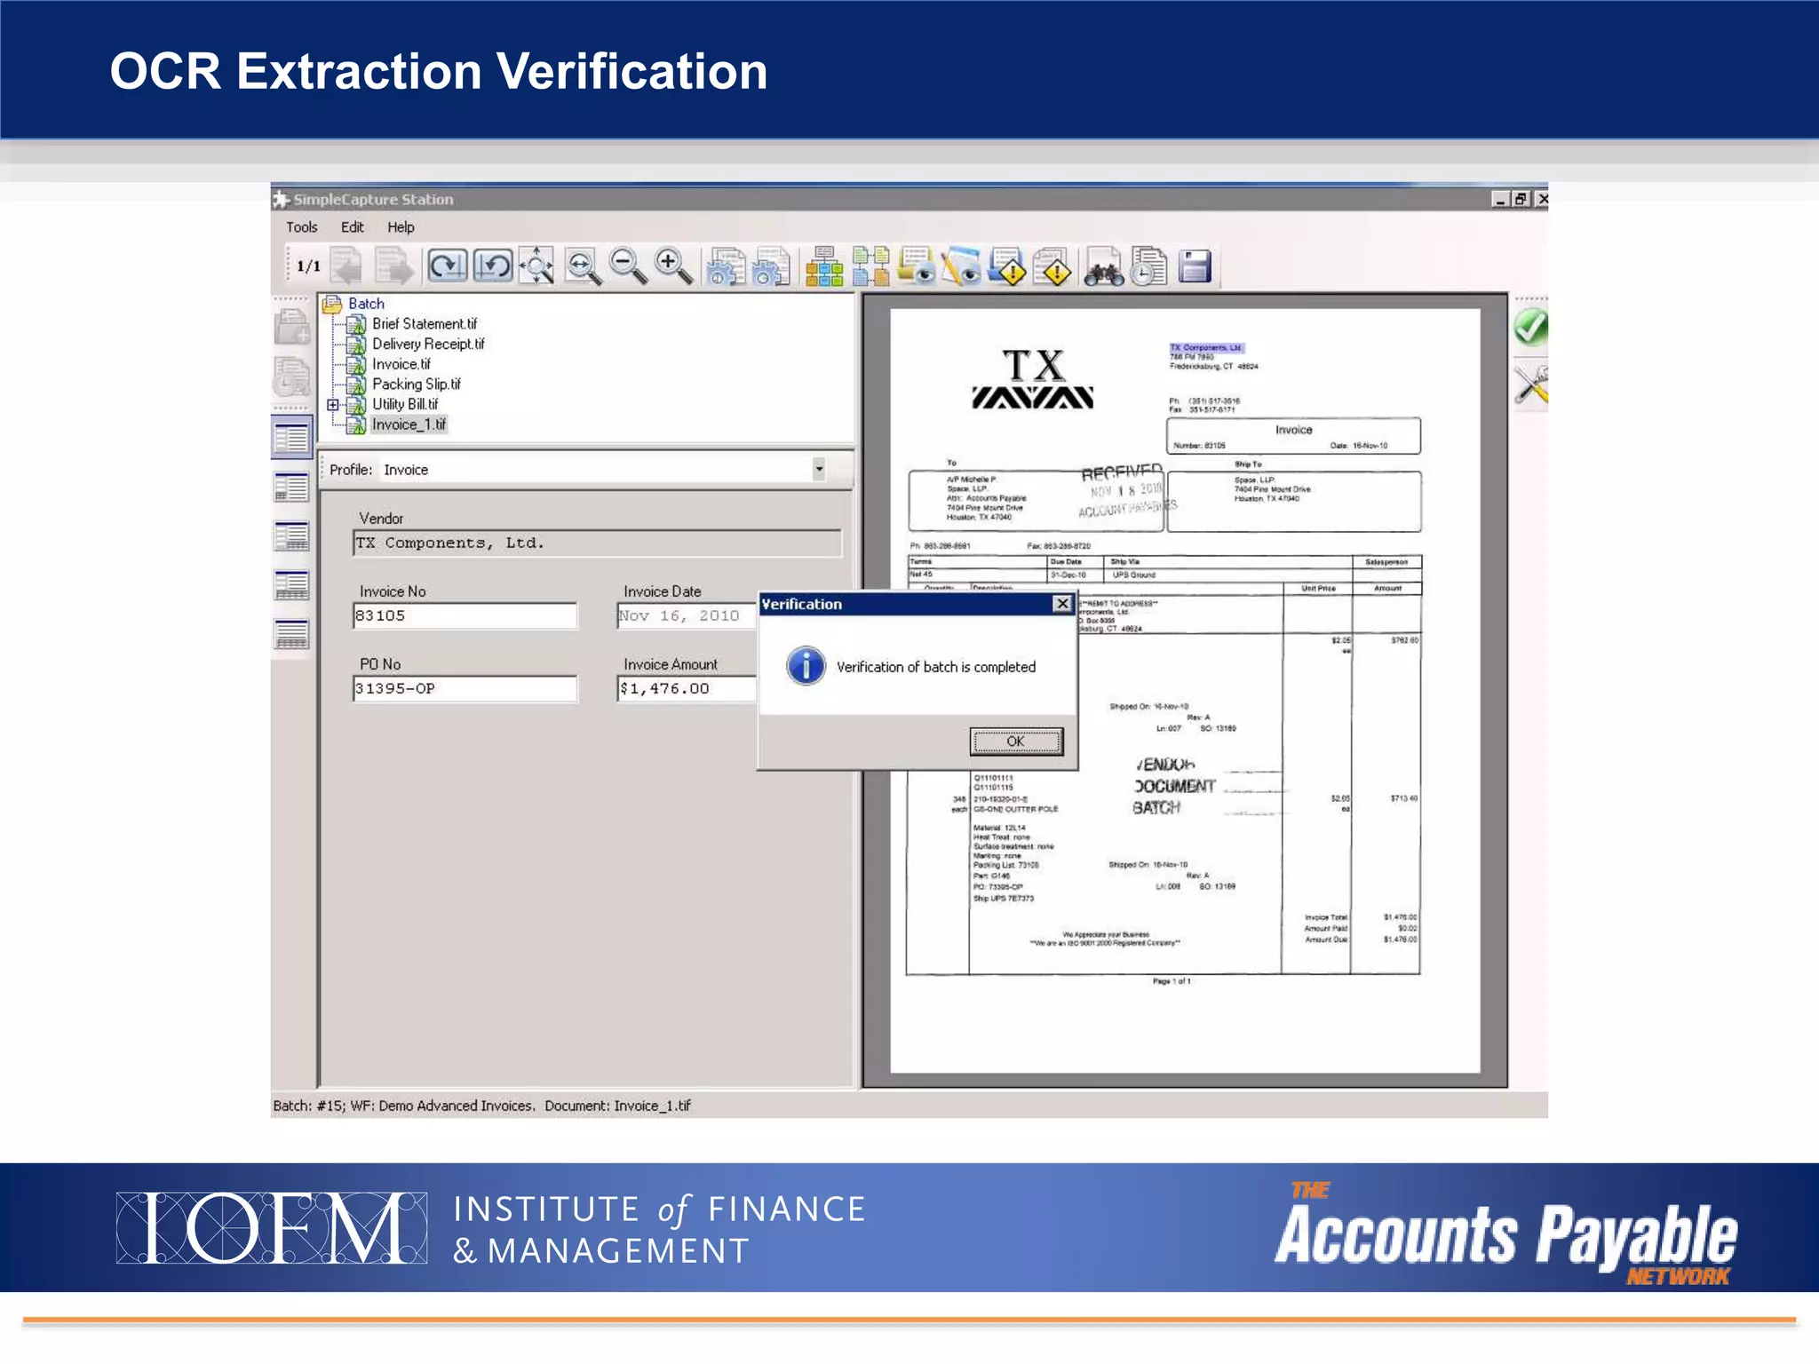Select the first form layout sidebar icon
The image size is (1819, 1364).
tap(292, 438)
